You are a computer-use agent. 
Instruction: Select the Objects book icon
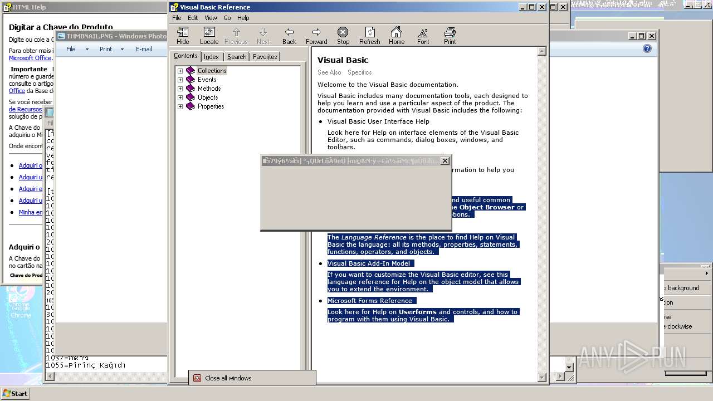click(191, 97)
